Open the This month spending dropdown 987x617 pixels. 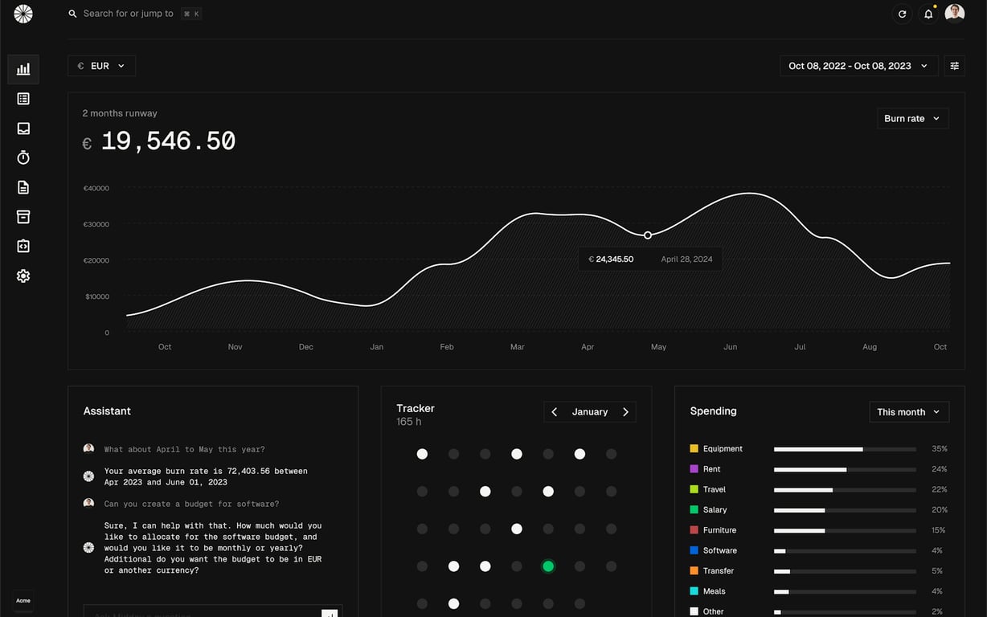click(909, 412)
